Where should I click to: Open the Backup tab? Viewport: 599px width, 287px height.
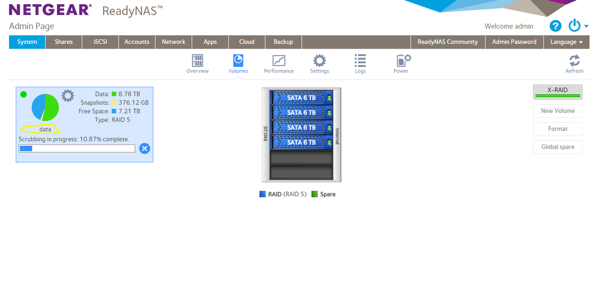tap(284, 42)
